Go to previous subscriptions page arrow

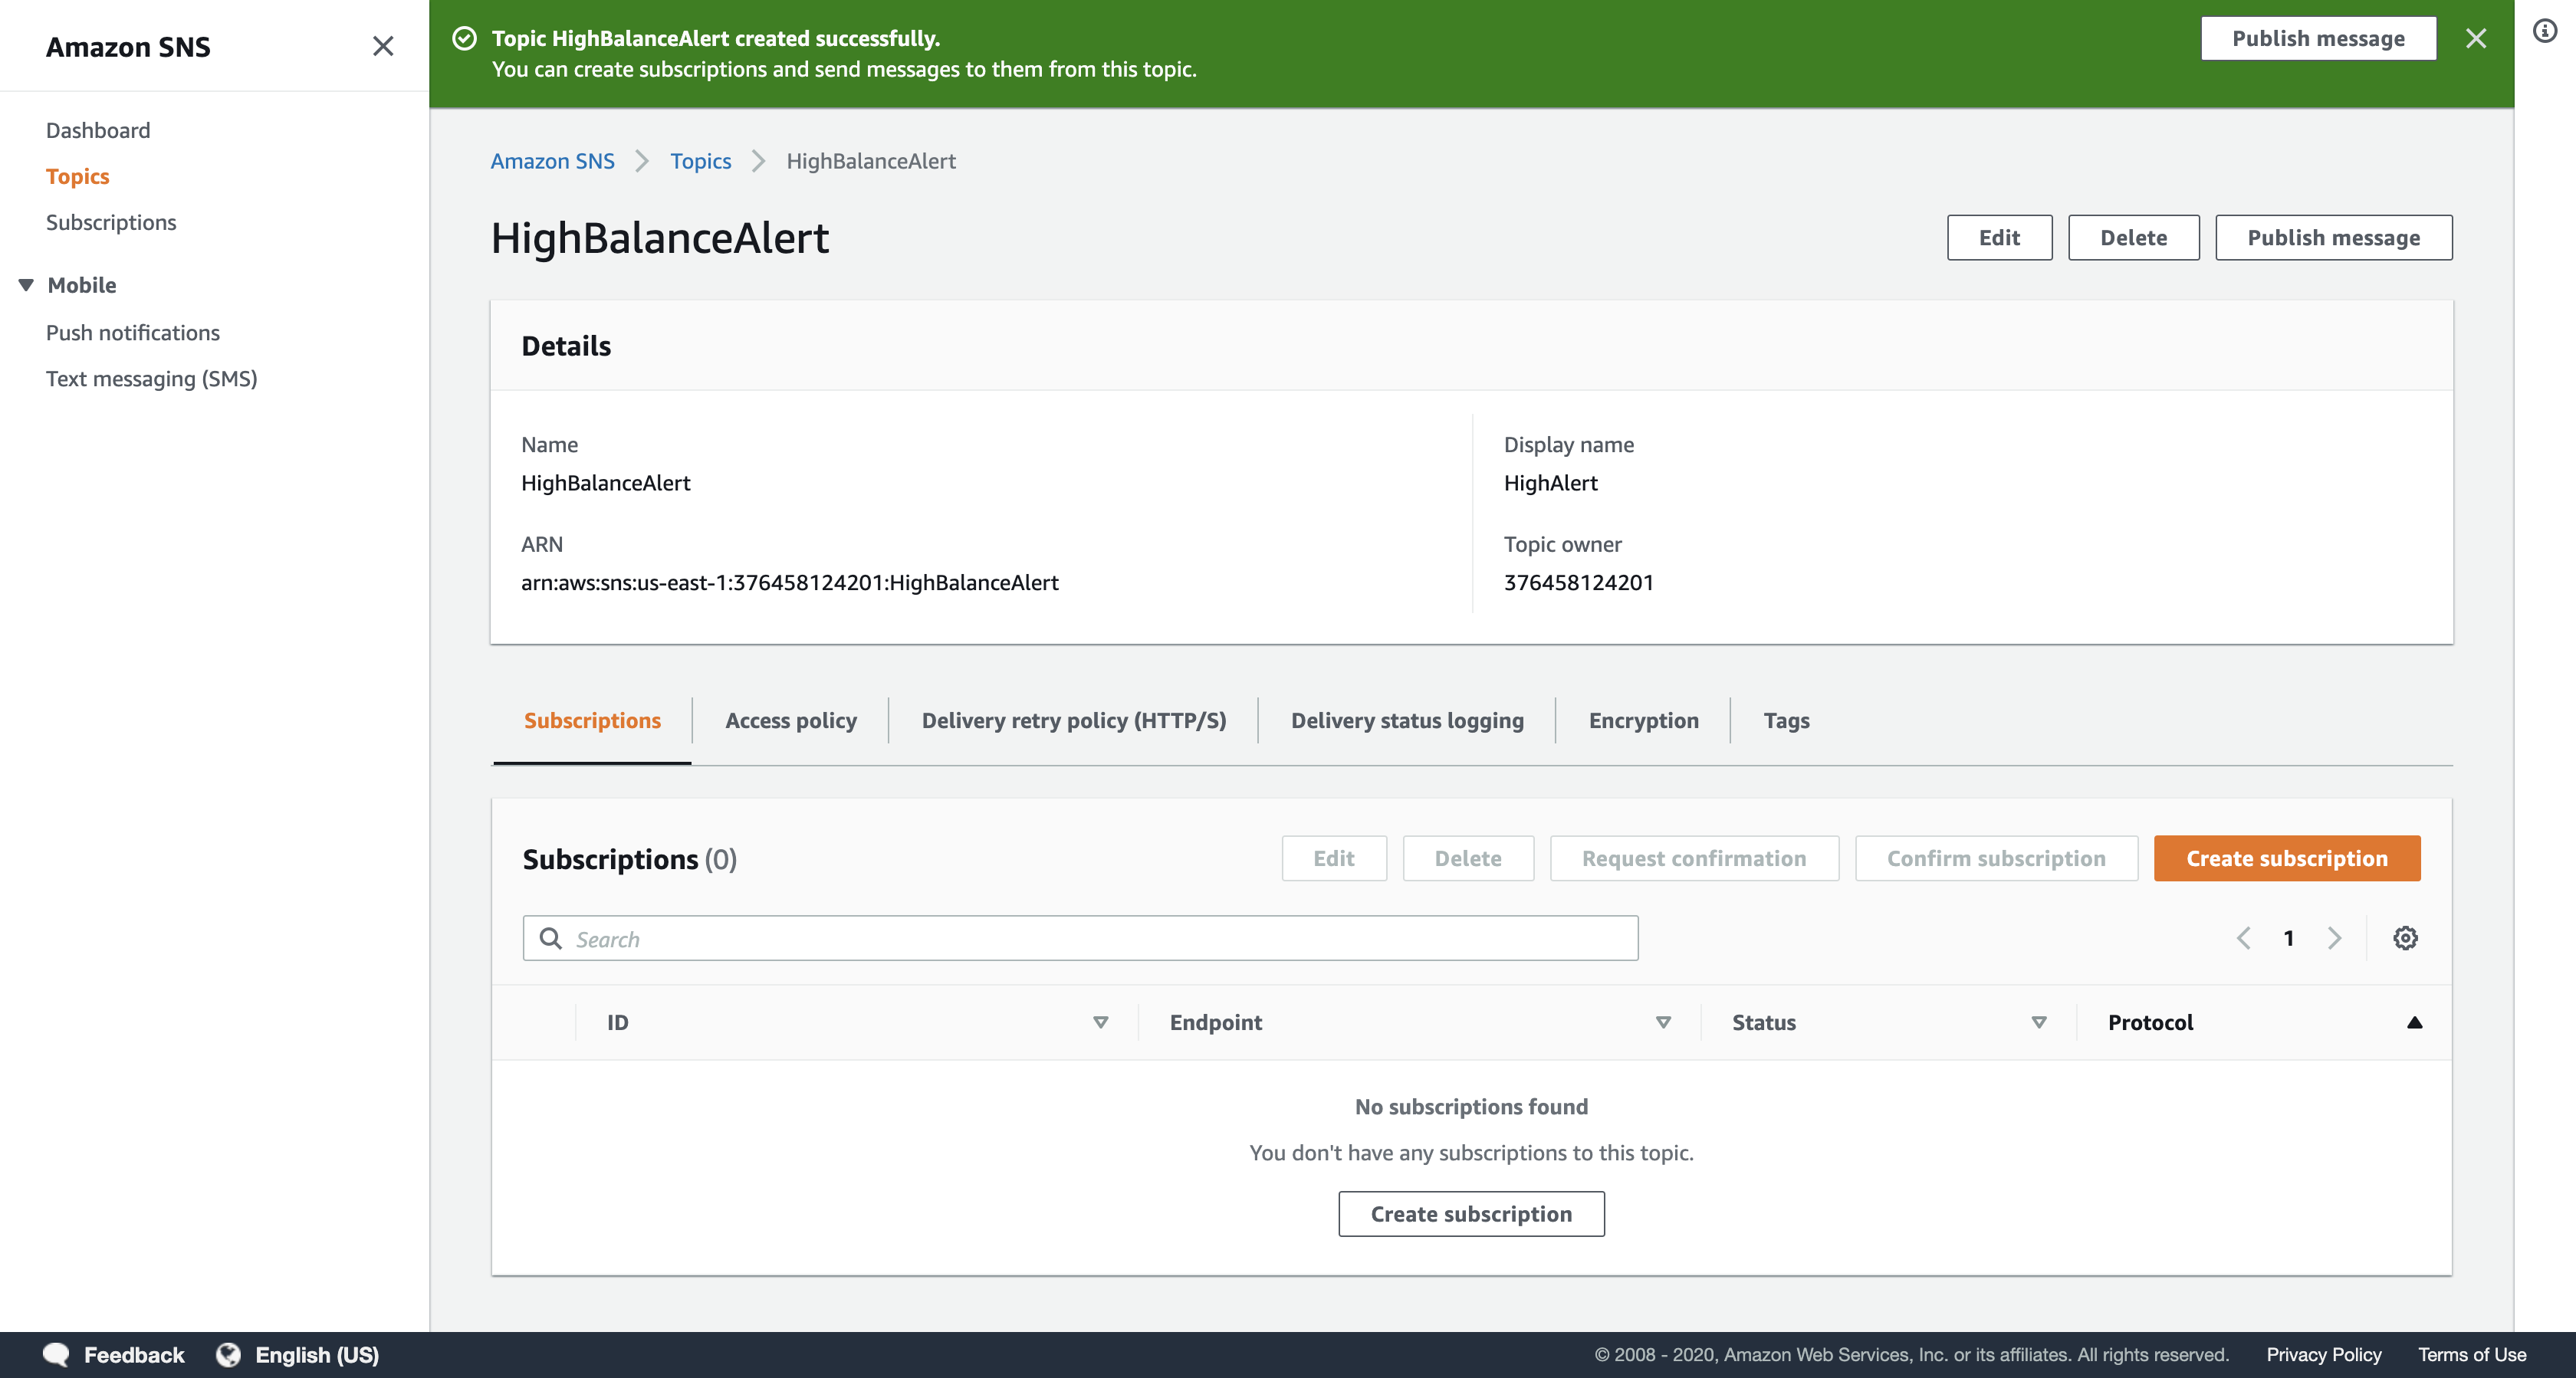pos(2244,938)
